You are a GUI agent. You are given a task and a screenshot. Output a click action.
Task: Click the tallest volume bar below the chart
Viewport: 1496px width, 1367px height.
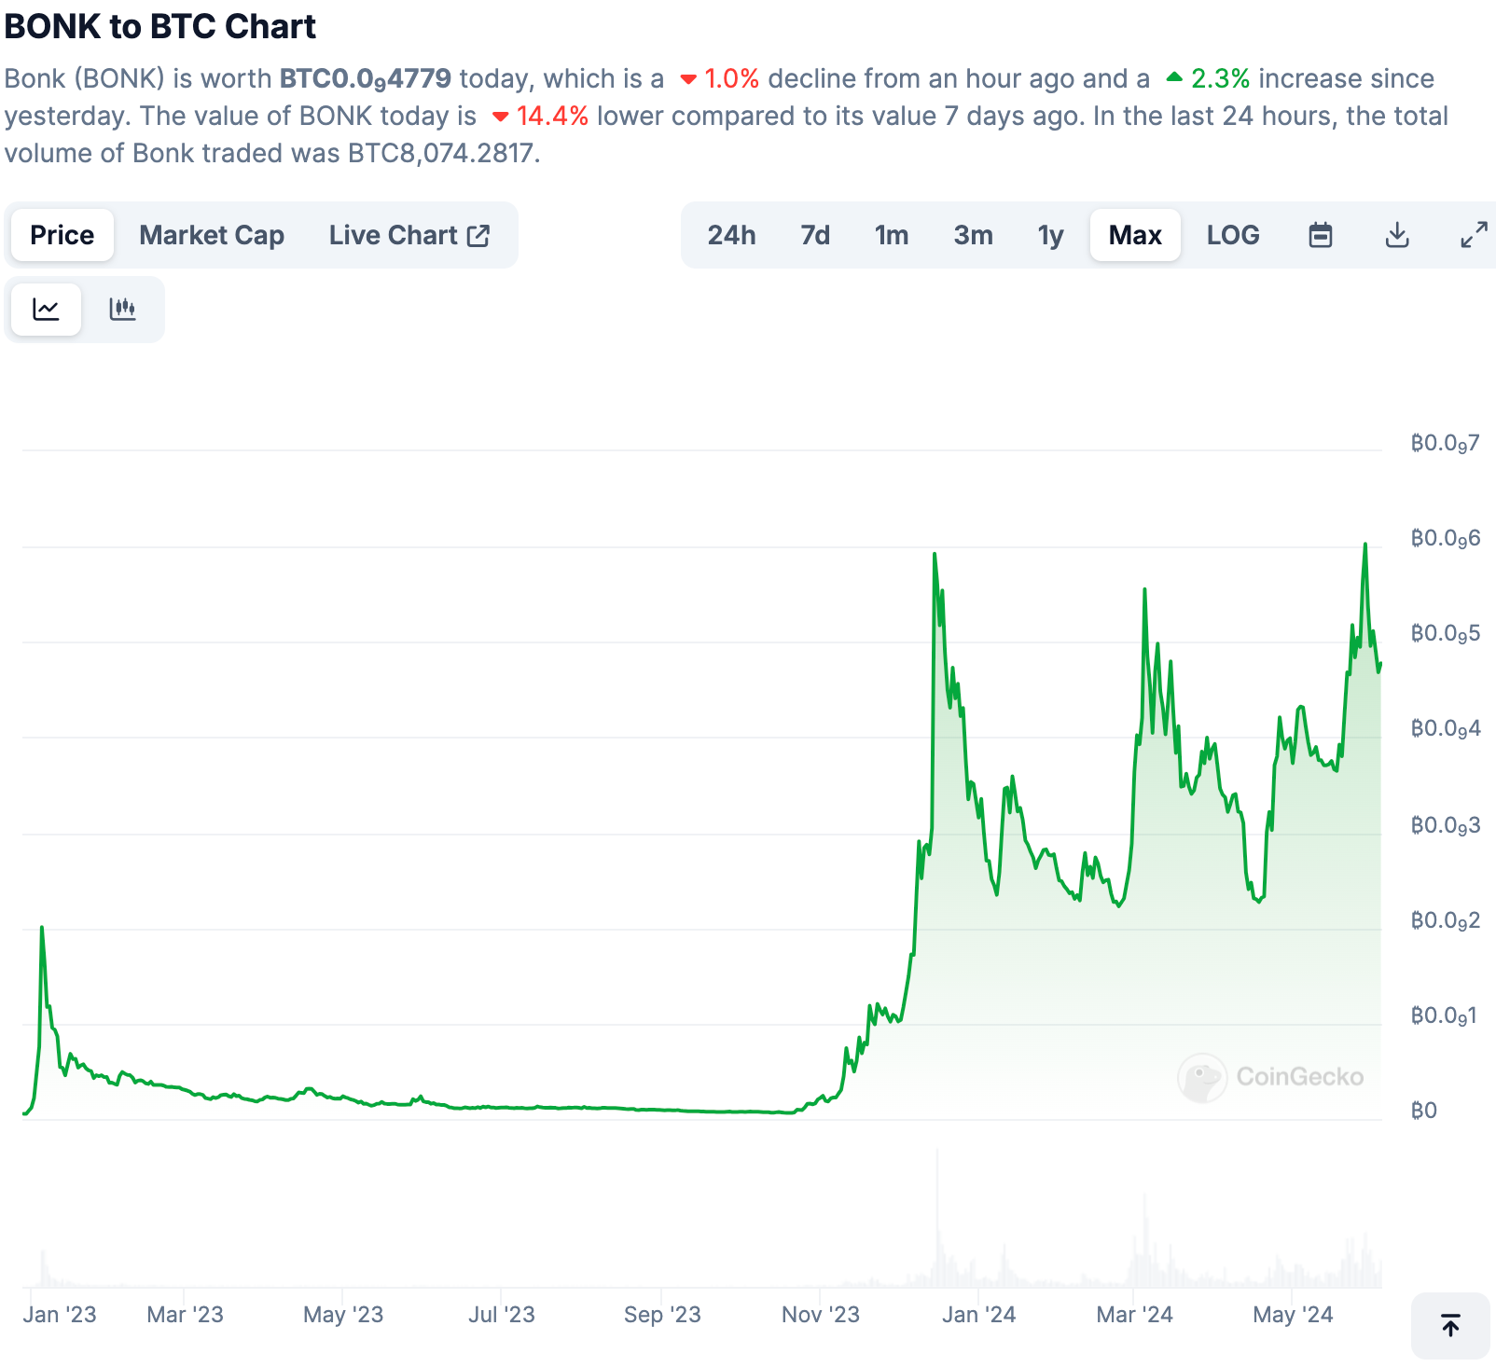937,1218
